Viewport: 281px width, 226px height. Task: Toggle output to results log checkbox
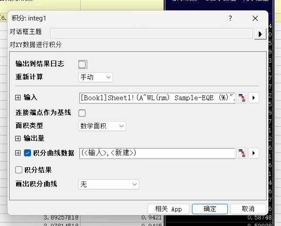pyautogui.click(x=82, y=64)
